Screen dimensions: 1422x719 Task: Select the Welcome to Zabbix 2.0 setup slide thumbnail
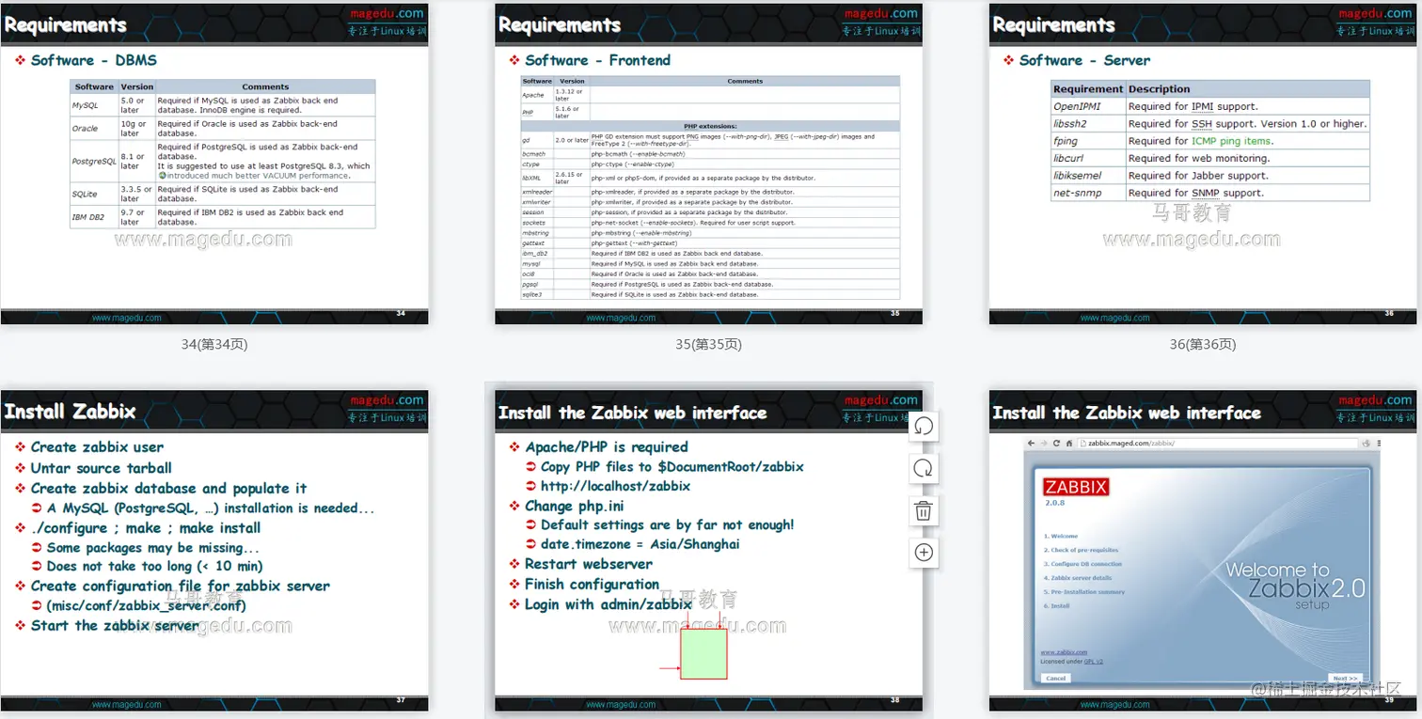[x=1203, y=550]
